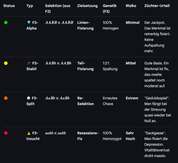Select the Typ column header

tap(30, 6)
